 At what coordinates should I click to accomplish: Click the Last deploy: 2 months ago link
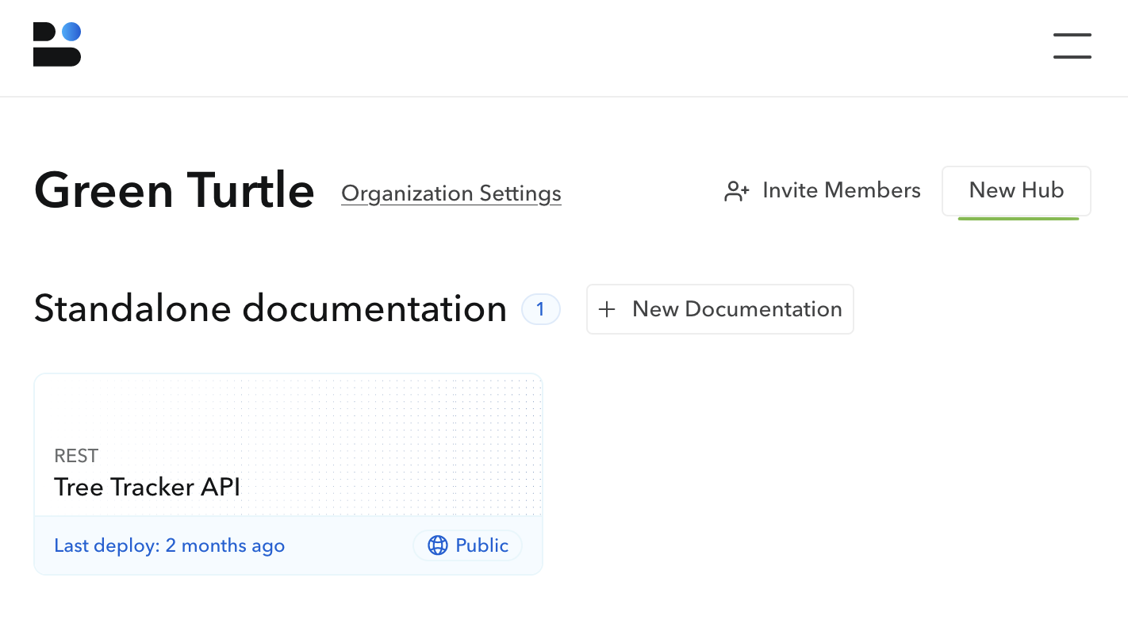point(169,545)
